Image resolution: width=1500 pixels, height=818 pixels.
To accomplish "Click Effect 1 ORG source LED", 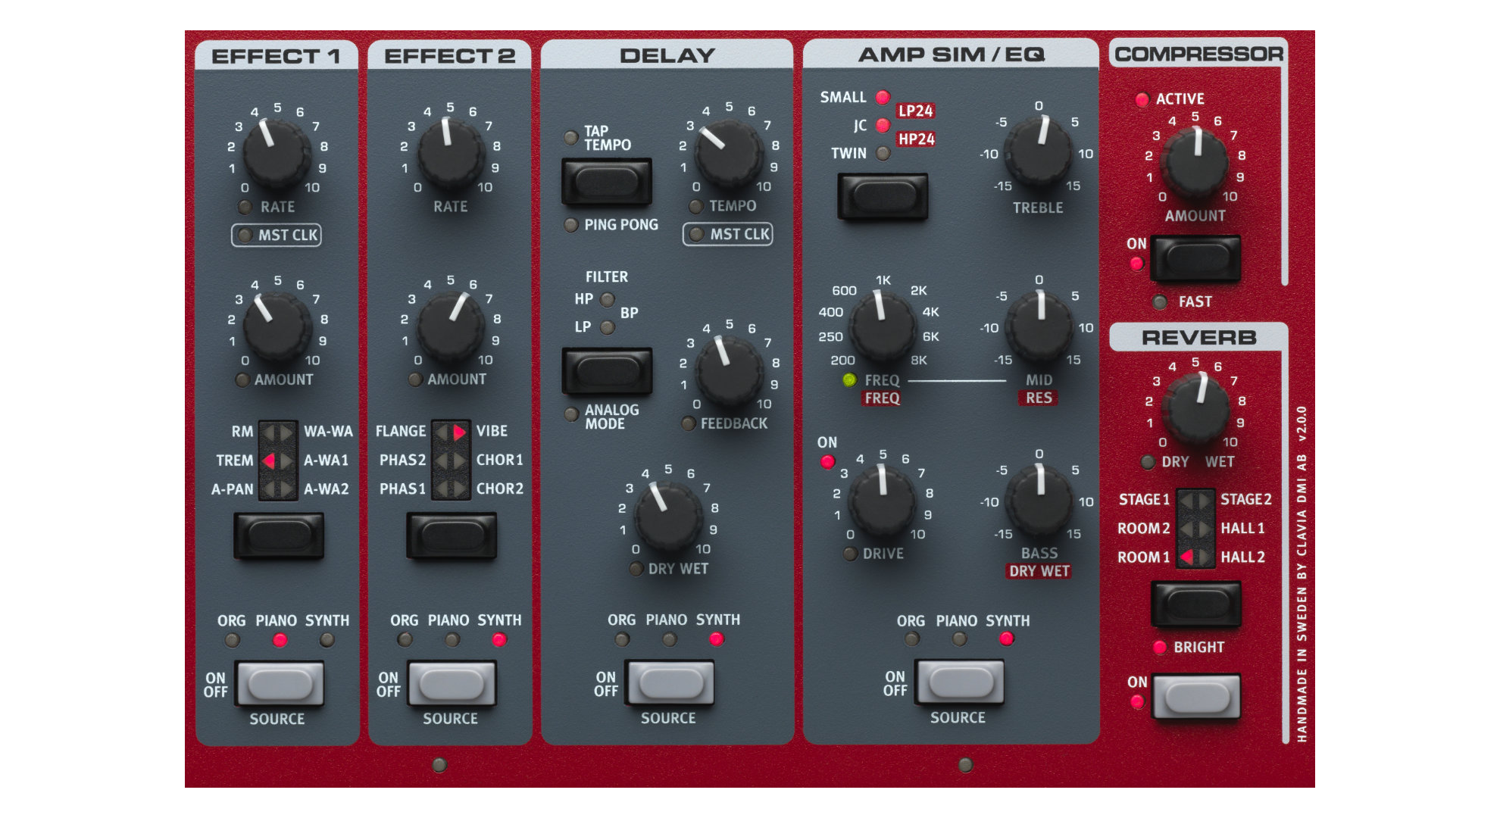I will coord(232,641).
